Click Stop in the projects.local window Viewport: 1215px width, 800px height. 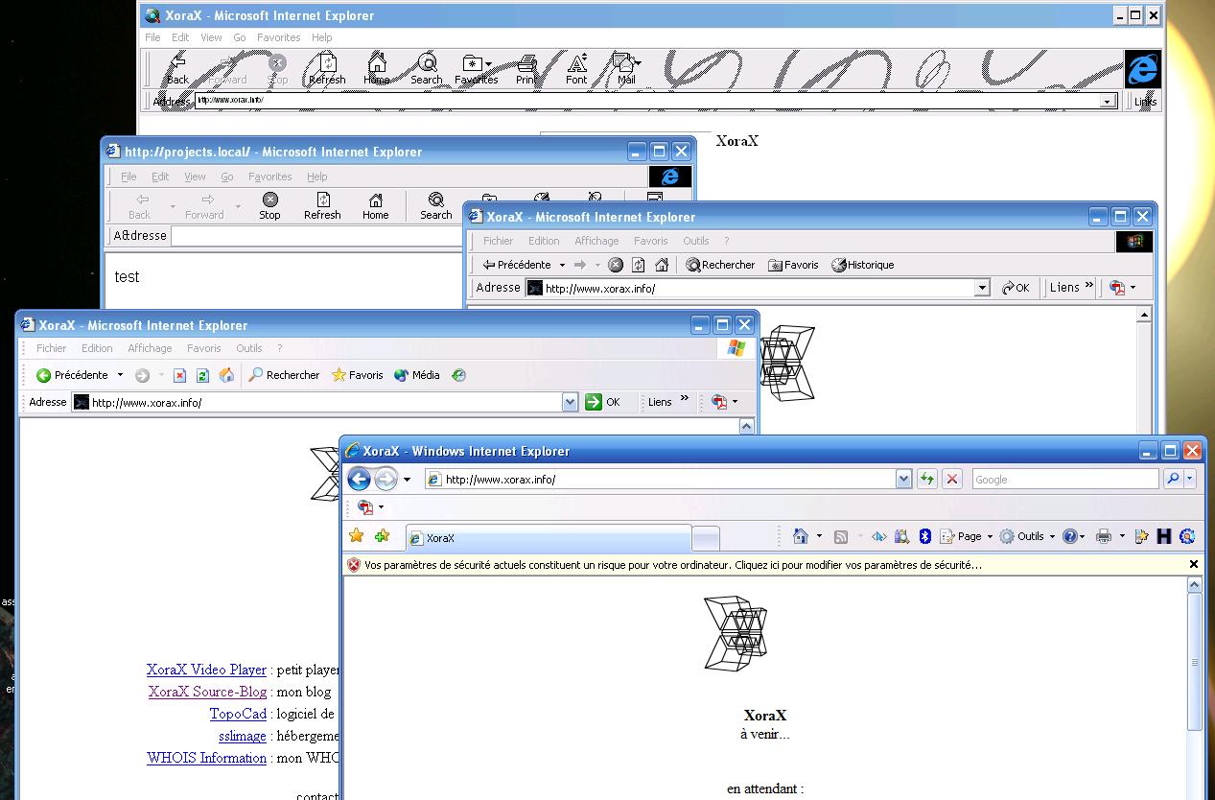pos(270,205)
